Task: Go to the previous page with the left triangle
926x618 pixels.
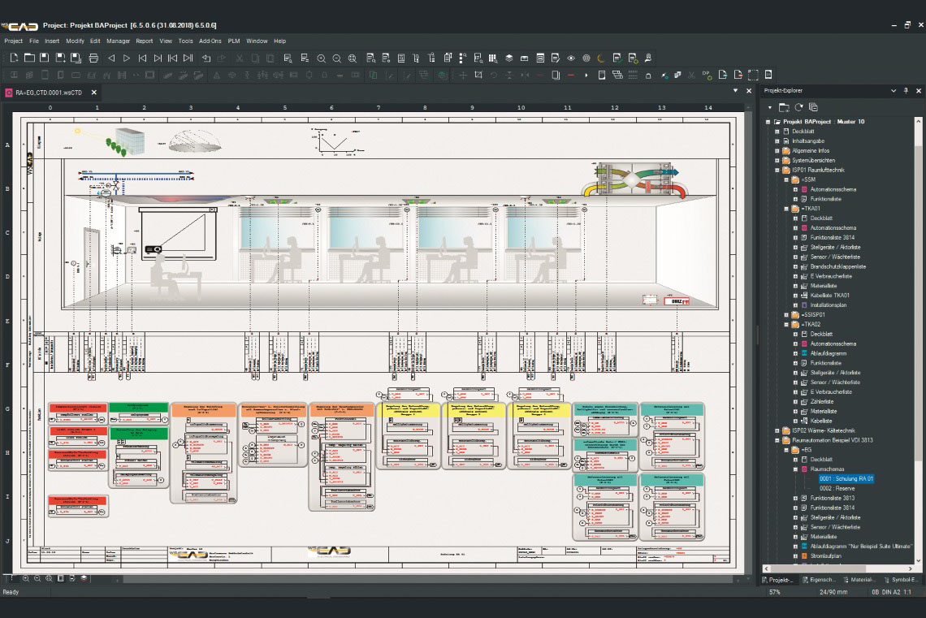Action: (111, 58)
